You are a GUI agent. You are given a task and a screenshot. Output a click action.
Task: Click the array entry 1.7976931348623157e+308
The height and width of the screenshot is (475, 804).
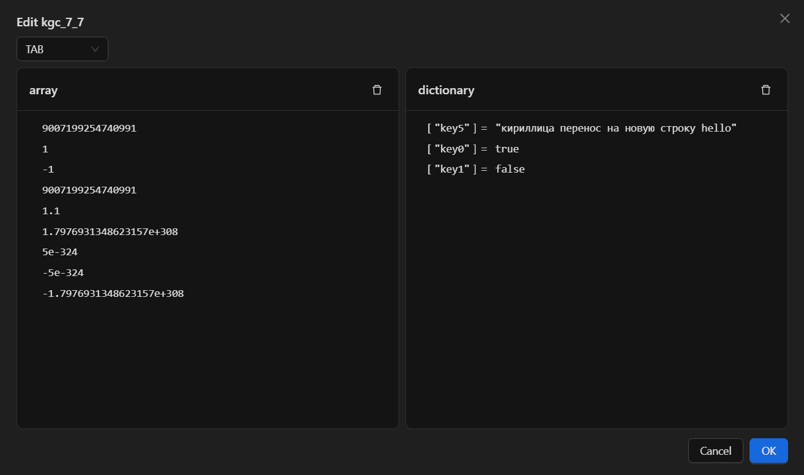pos(110,231)
